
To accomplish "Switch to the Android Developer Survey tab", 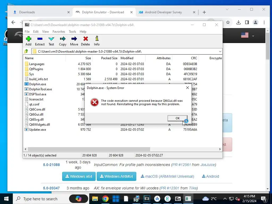I will pos(167,12).
